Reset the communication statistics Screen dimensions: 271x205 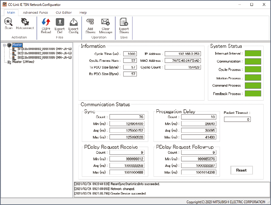(x=241, y=170)
